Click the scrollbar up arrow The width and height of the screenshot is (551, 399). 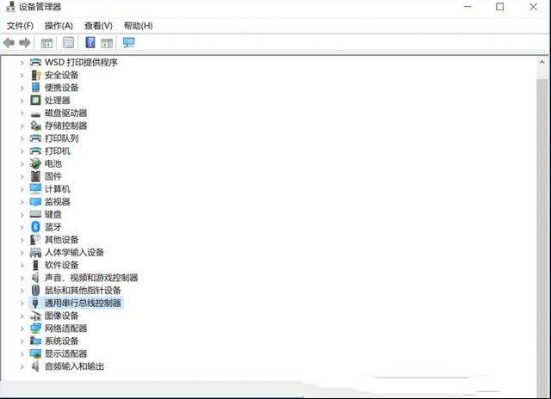(x=542, y=62)
